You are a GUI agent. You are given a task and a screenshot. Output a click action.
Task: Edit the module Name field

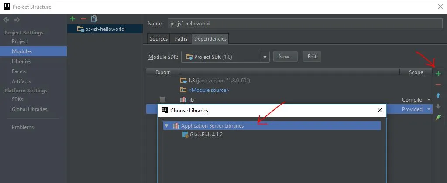305,24
